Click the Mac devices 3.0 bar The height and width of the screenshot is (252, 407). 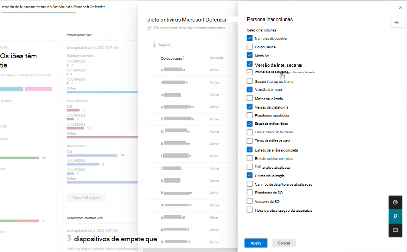(92, 156)
